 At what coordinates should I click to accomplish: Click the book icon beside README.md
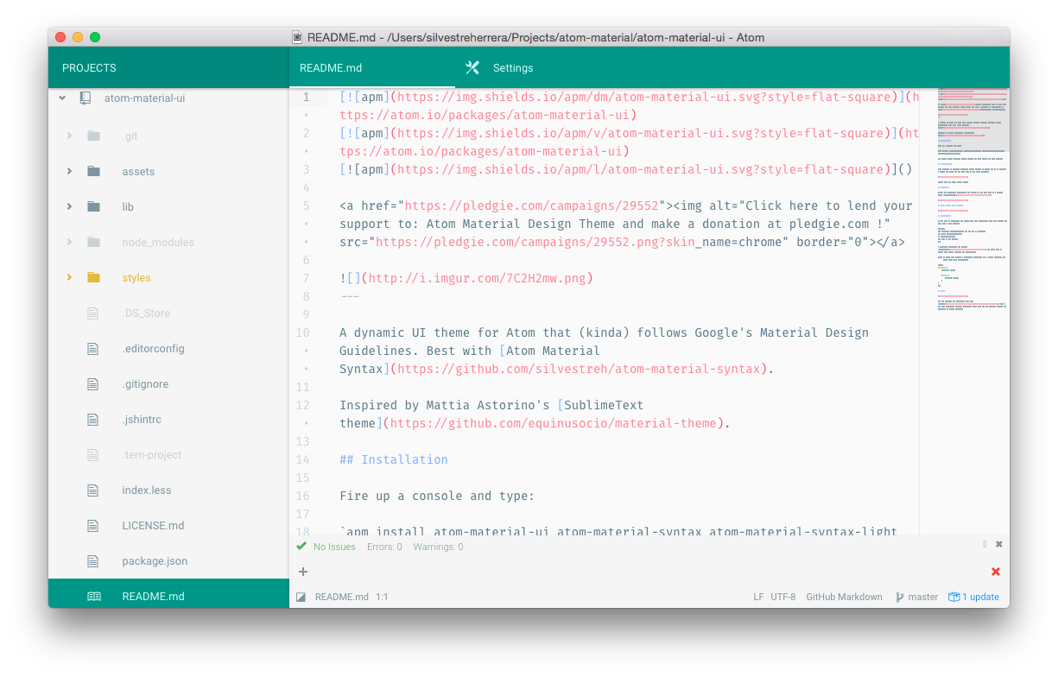(x=93, y=597)
